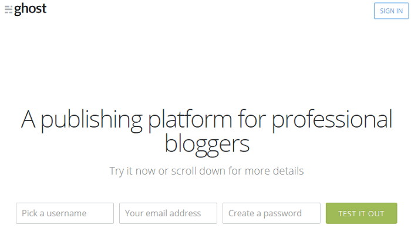Screen dimensions: 411x228
Task: Open the ghost wordmark home link
Action: 30,9
